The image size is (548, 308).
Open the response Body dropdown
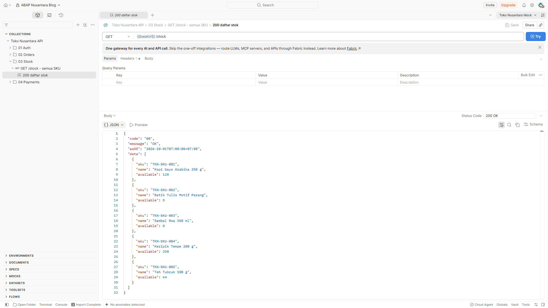[x=110, y=116]
